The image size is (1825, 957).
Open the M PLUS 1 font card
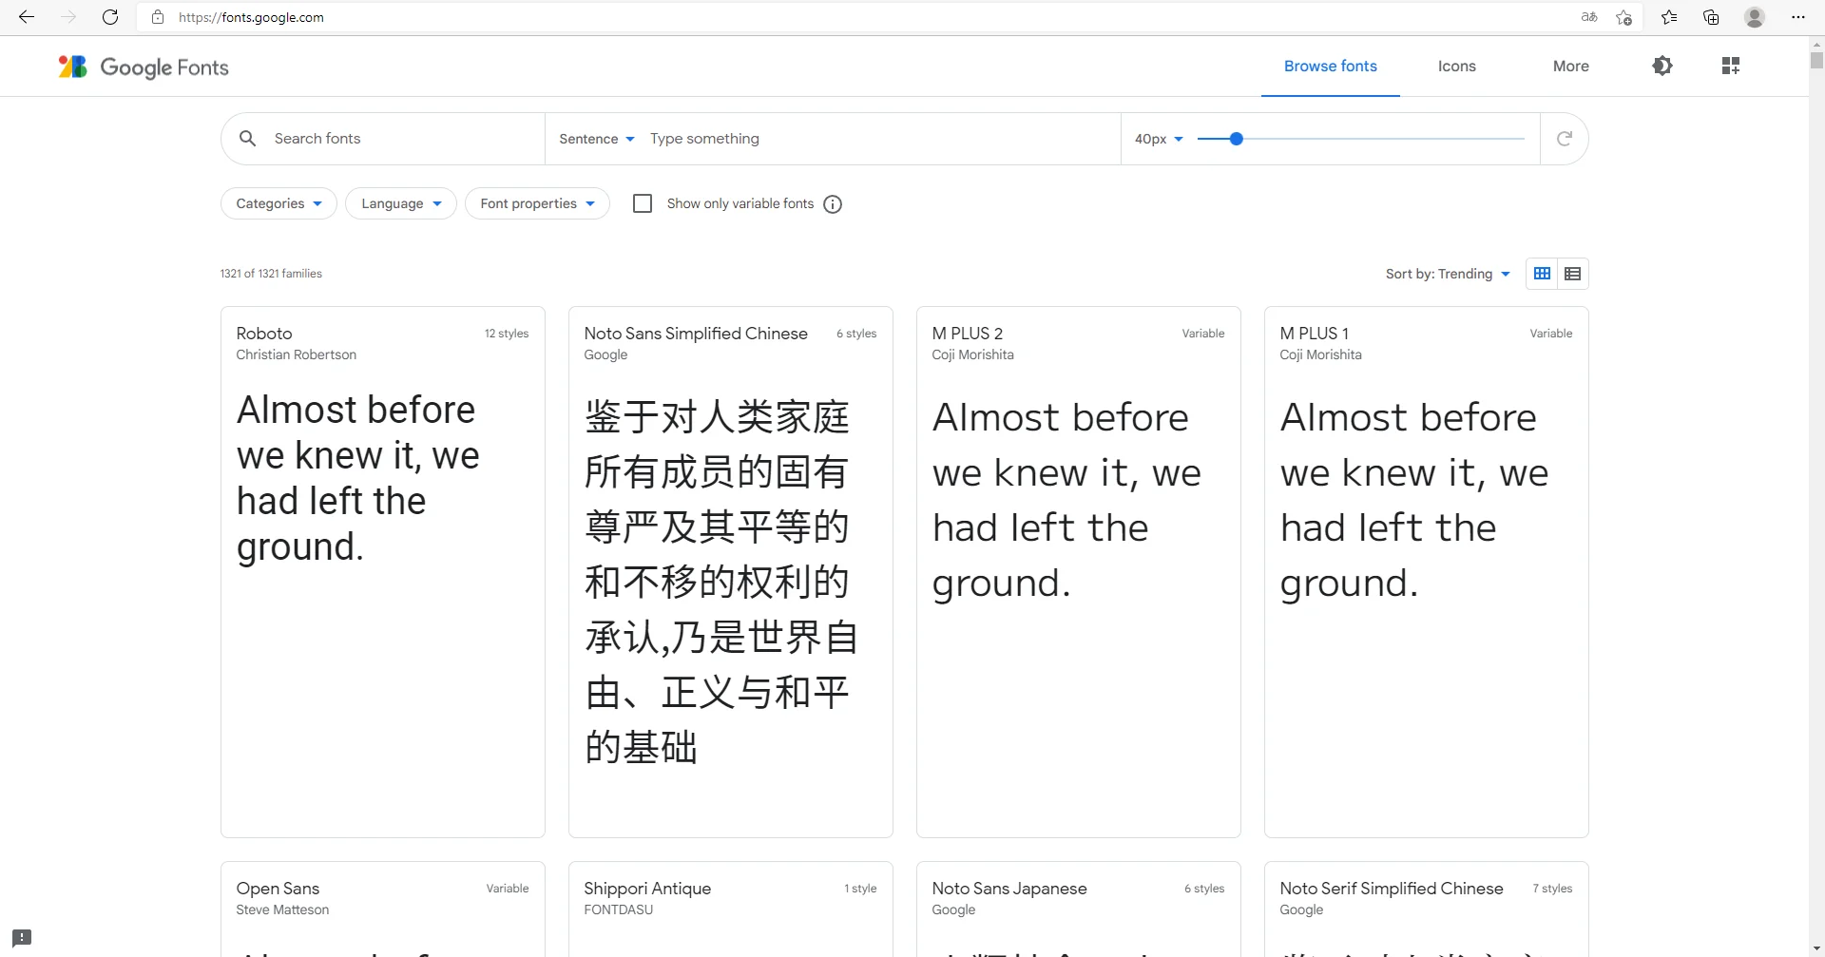coord(1427,571)
